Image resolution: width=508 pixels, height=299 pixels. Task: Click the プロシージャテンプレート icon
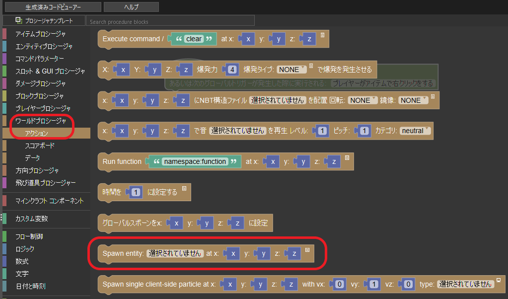tap(19, 21)
